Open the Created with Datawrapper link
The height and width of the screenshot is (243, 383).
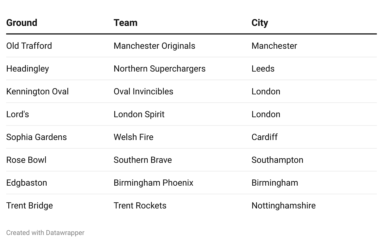tap(45, 233)
